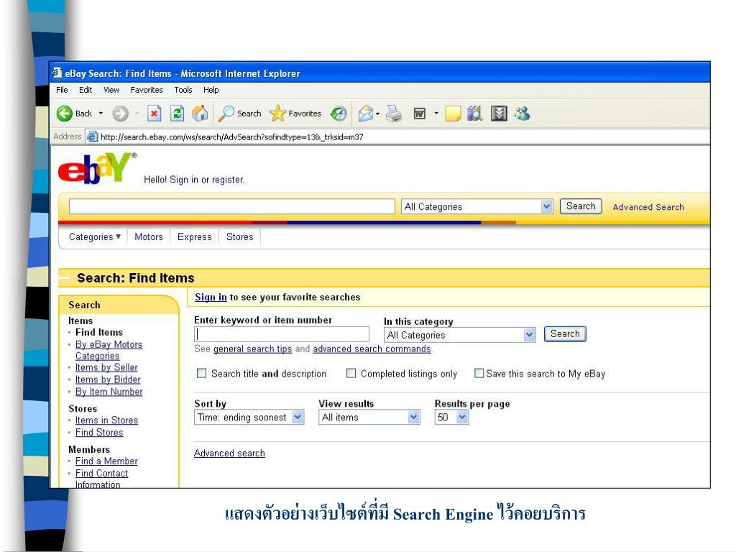Switch to the Motors tab
Image resolution: width=736 pixels, height=552 pixels.
(x=148, y=236)
